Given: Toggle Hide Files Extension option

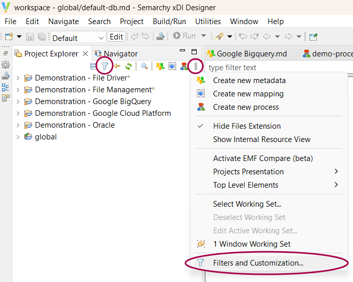Looking at the screenshot, I should [269, 126].
